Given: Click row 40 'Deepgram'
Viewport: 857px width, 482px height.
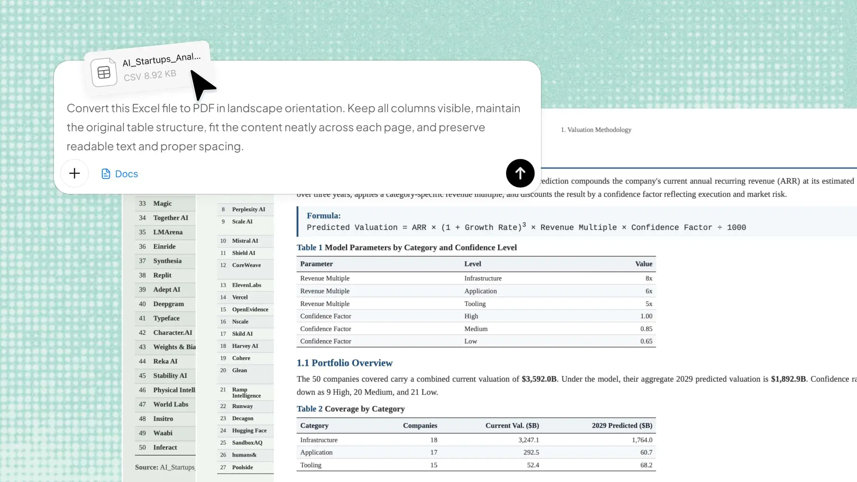Looking at the screenshot, I should (165, 304).
